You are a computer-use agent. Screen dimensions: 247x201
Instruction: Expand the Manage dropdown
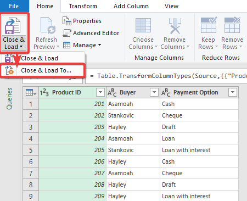99,44
